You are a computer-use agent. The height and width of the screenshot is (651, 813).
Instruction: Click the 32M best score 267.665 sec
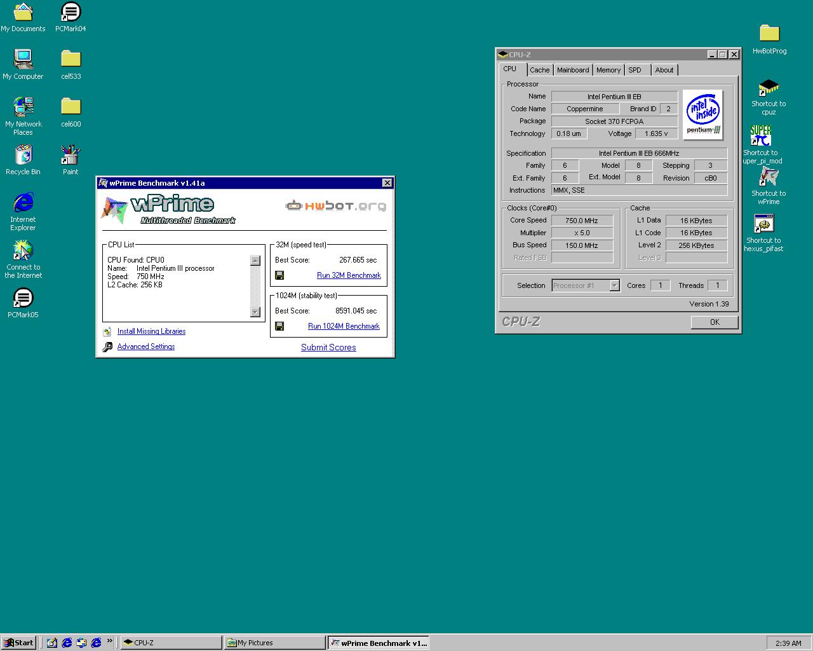(358, 260)
